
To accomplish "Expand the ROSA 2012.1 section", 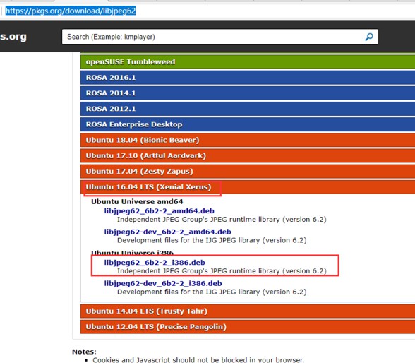I will click(x=248, y=109).
